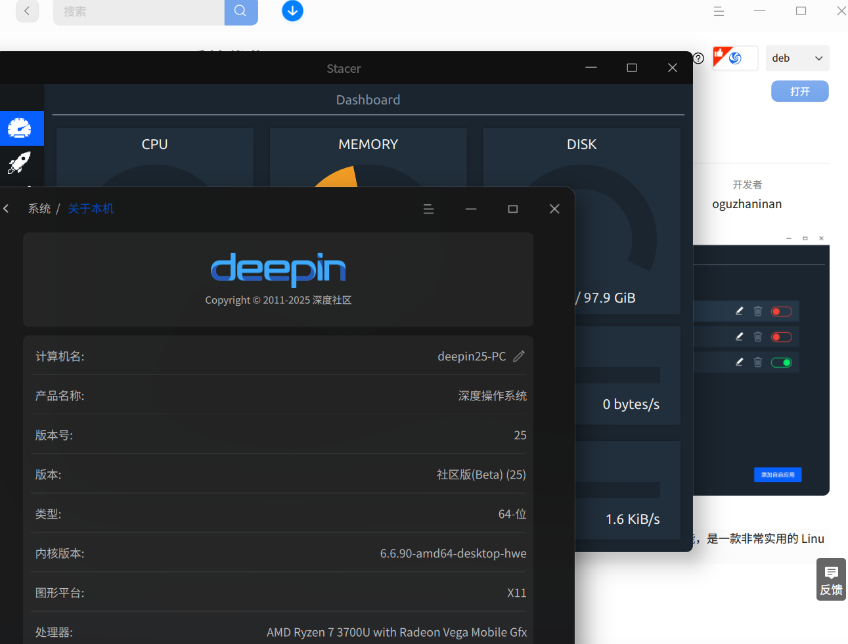Click the Dashboard title in Stacer

(x=368, y=100)
